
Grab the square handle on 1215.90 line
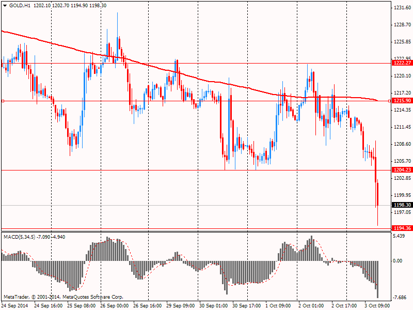pos(3,101)
